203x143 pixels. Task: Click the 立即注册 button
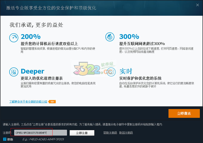(x=82, y=133)
